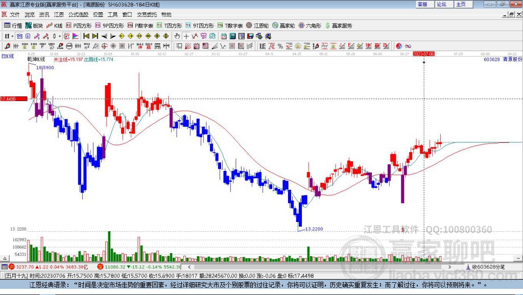The image size is (523, 295).
Task: Select the red pencil drawing tool
Action: tap(7, 46)
